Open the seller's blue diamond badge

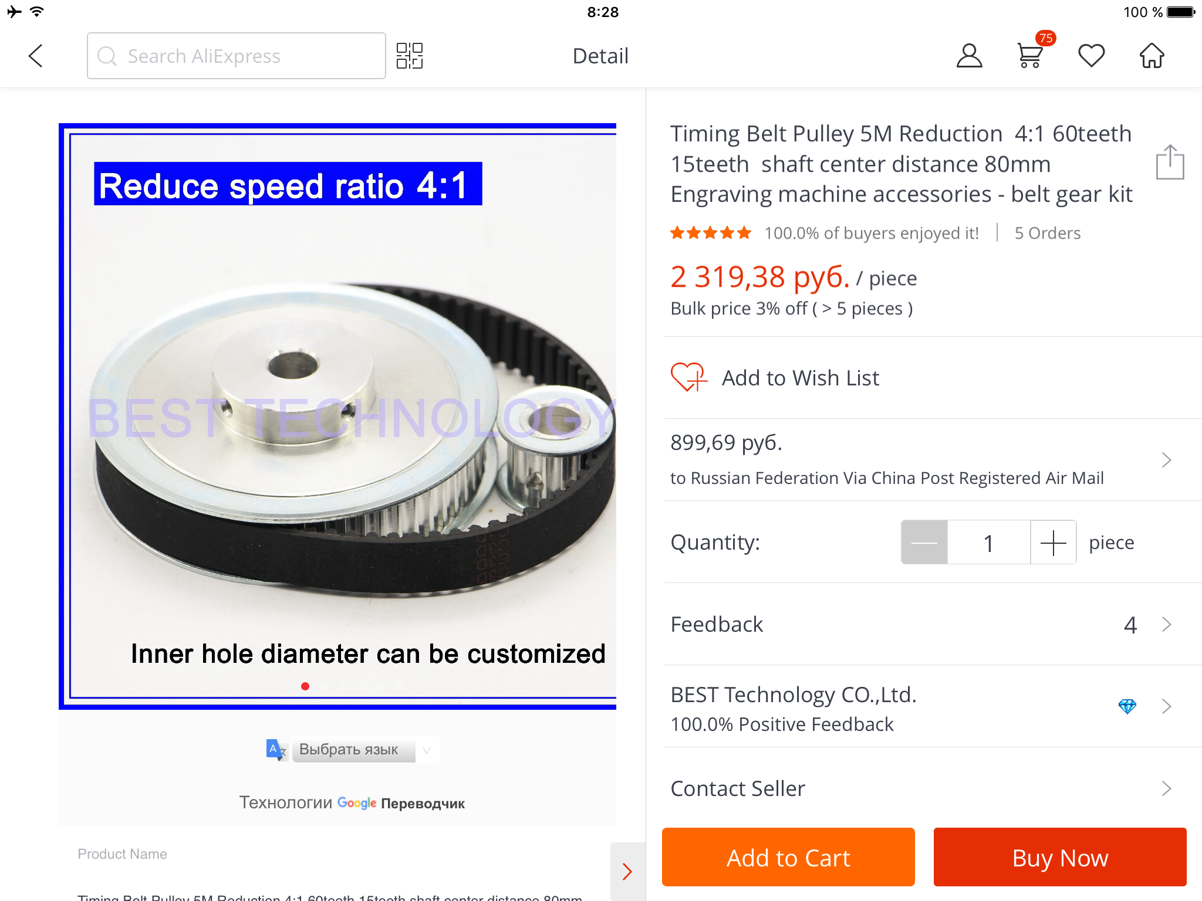pos(1127,706)
